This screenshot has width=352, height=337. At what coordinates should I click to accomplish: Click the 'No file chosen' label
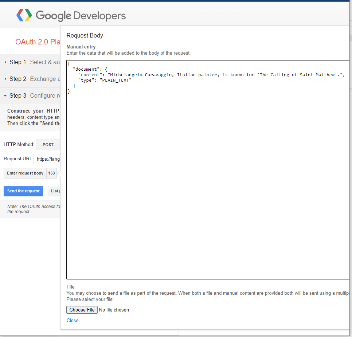(x=114, y=310)
